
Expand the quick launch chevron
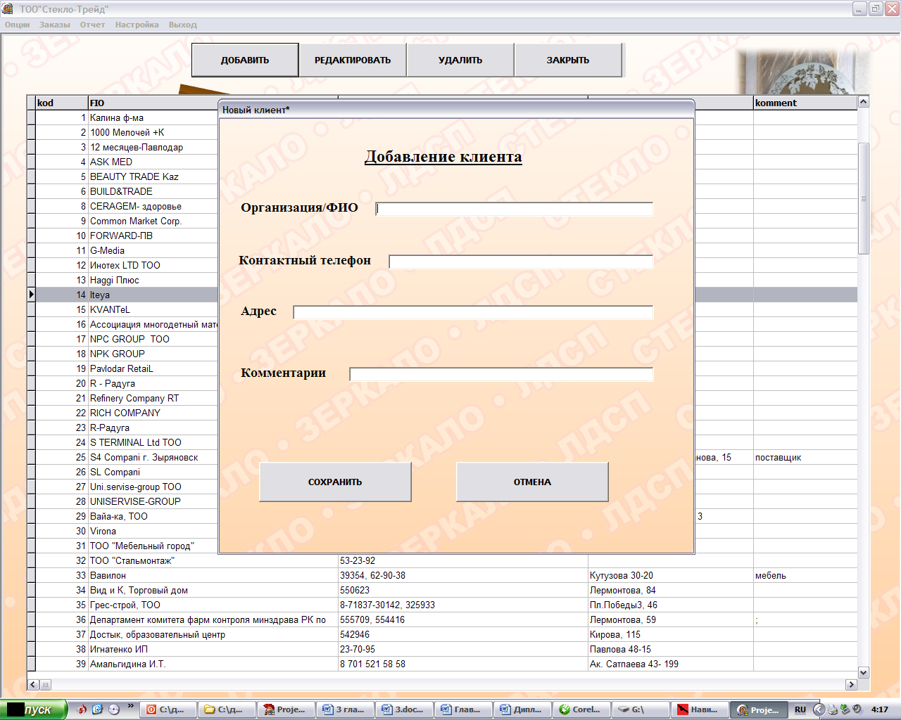(130, 706)
